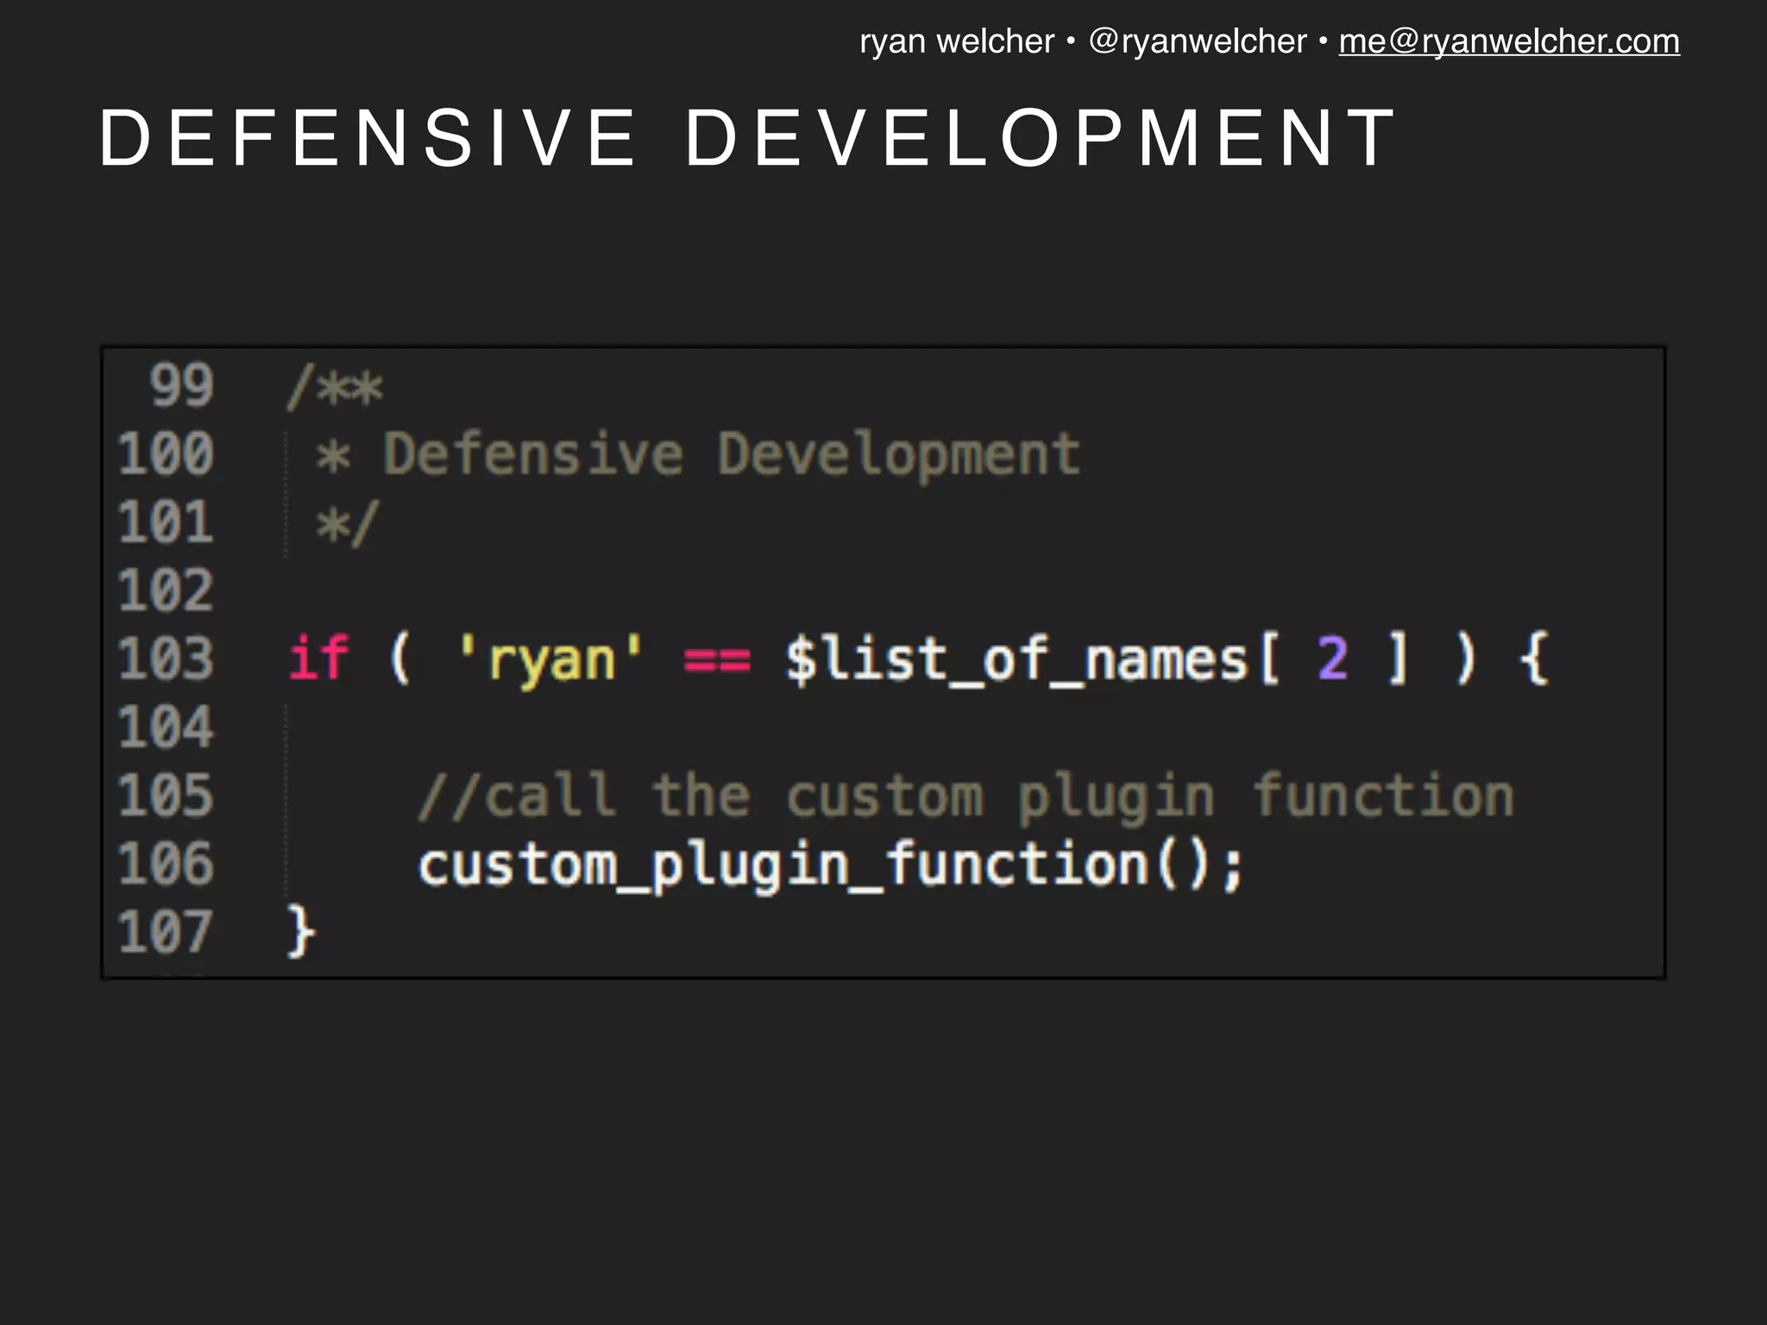Click line number 103 in the code
Viewport: 1767px width, 1325px height.
pyautogui.click(x=166, y=658)
